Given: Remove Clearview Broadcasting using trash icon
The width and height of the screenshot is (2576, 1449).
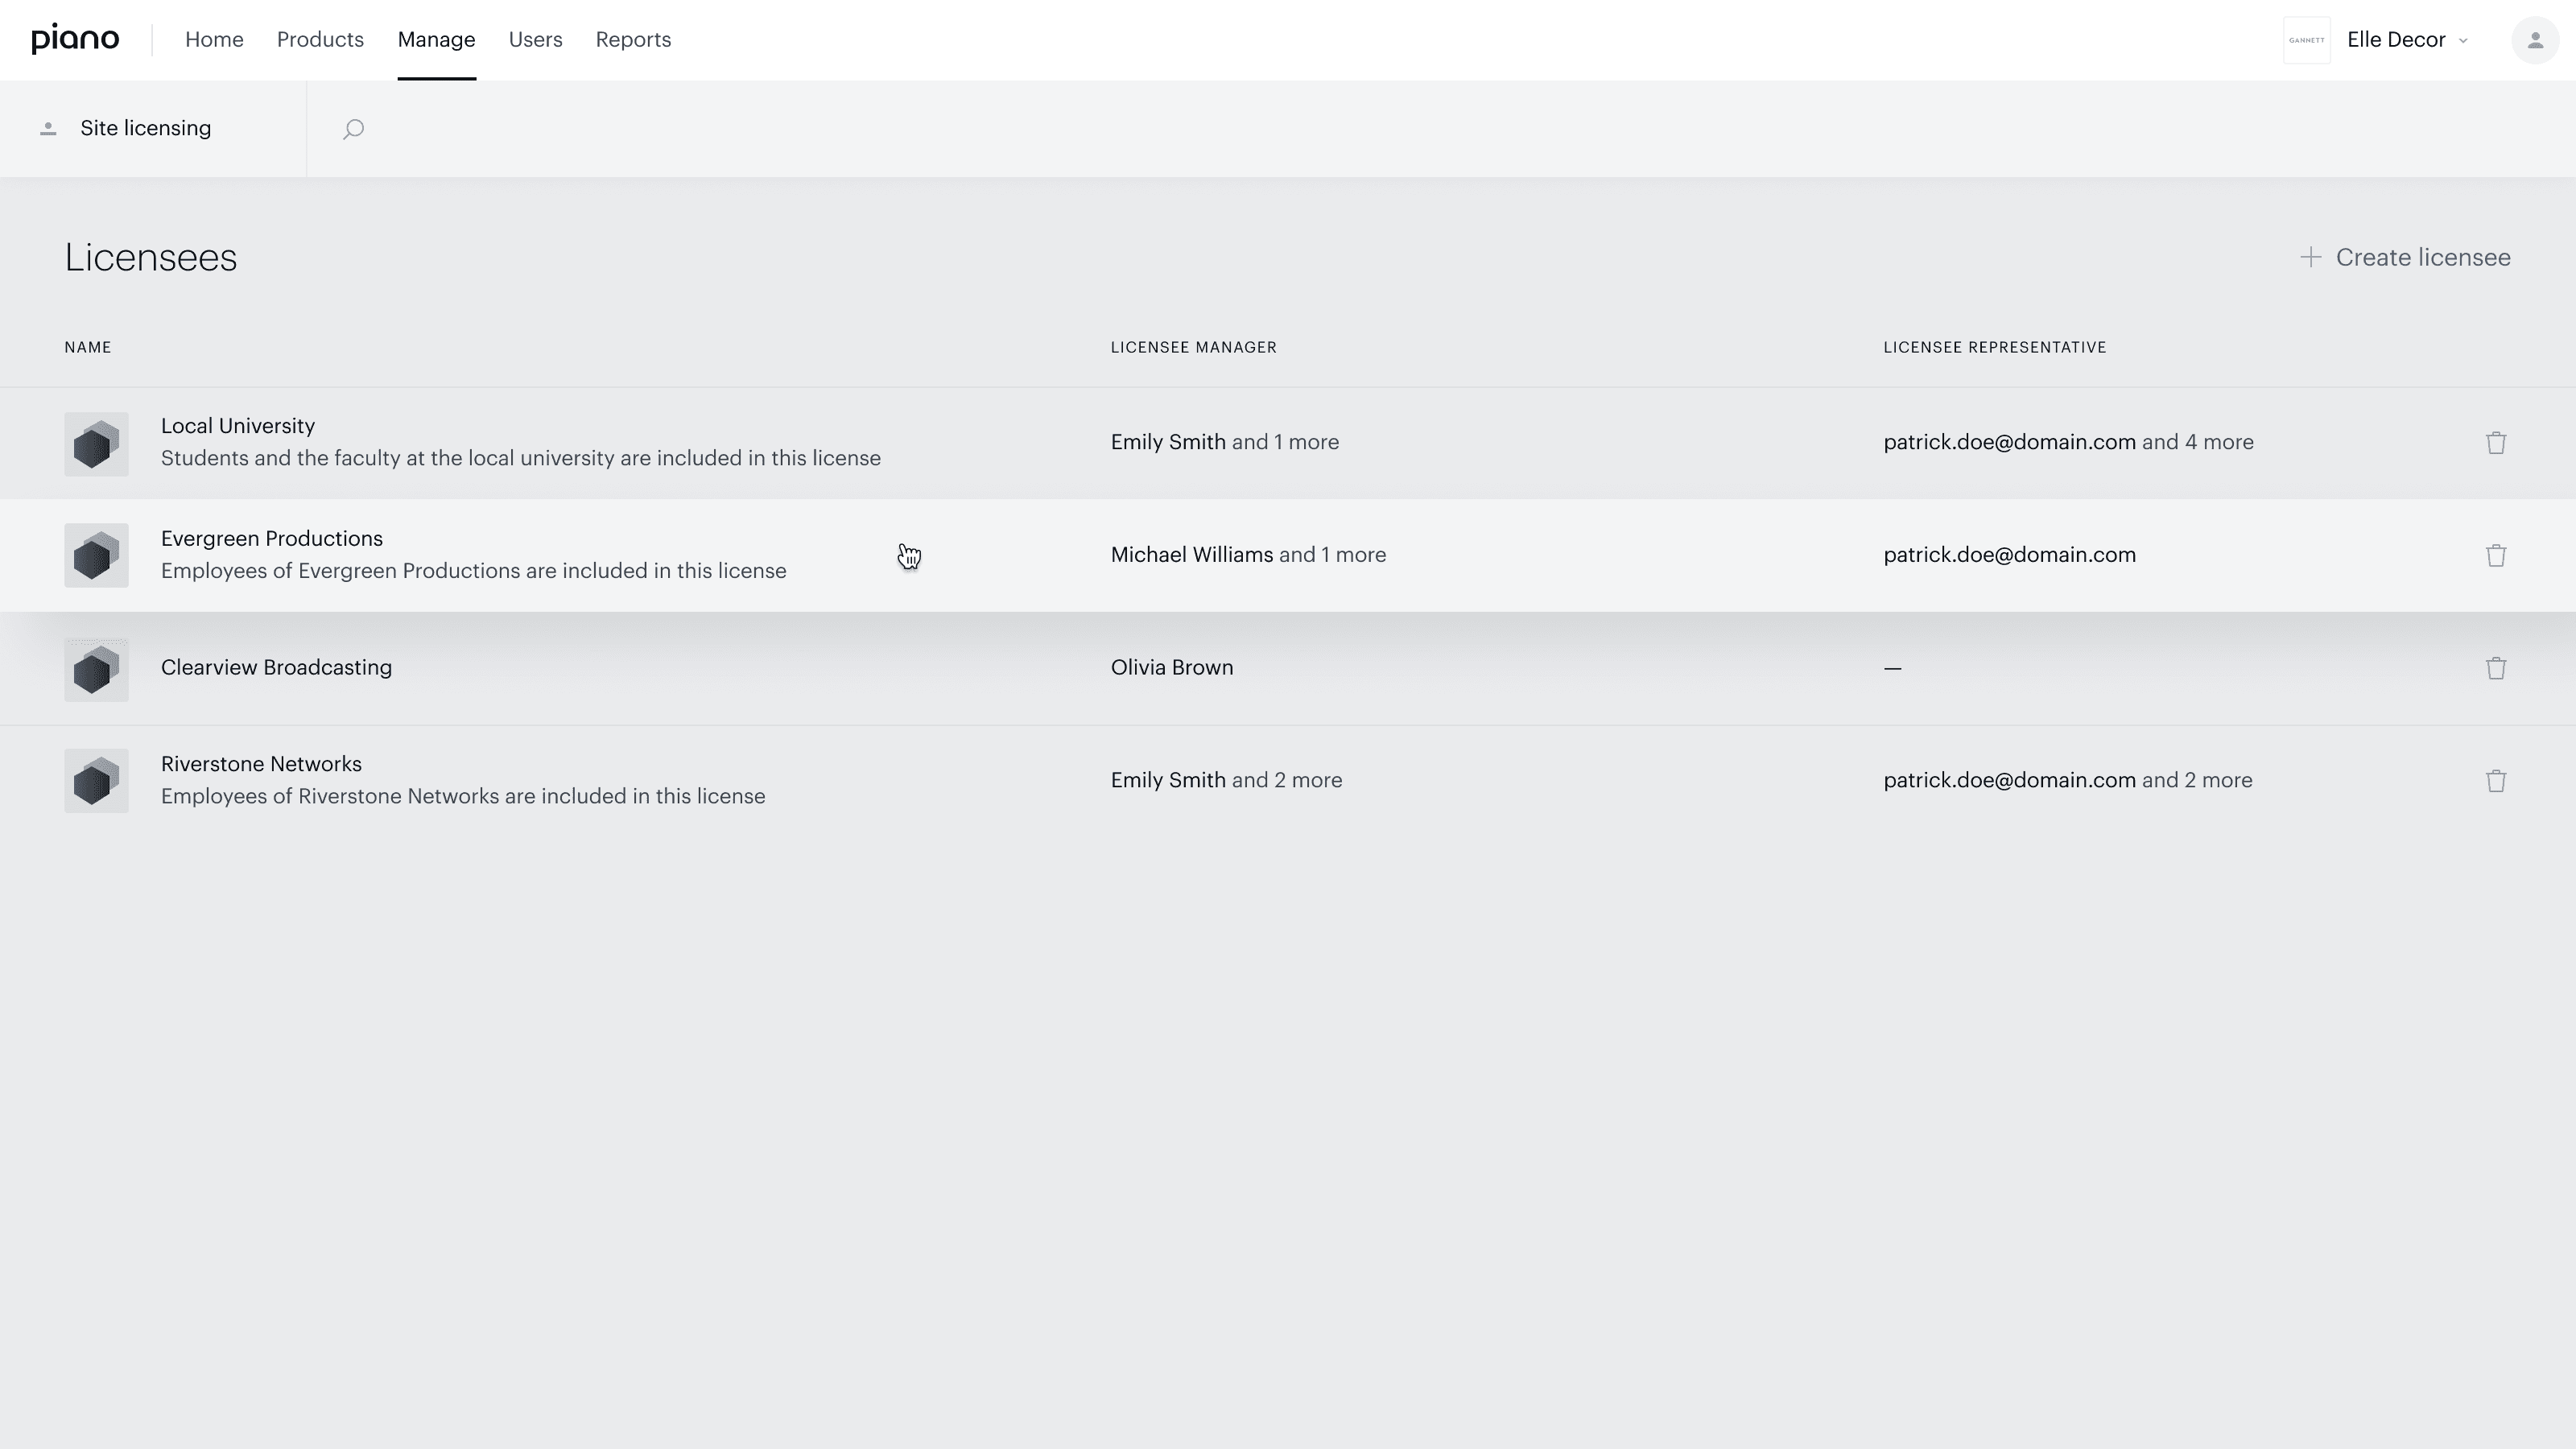Looking at the screenshot, I should [x=2495, y=668].
